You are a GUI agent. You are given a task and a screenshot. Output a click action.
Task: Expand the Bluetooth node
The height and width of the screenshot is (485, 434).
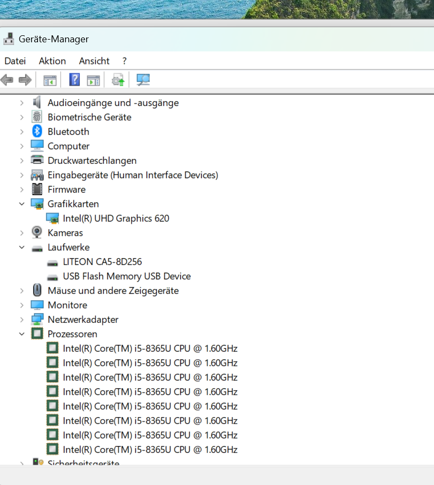(21, 132)
